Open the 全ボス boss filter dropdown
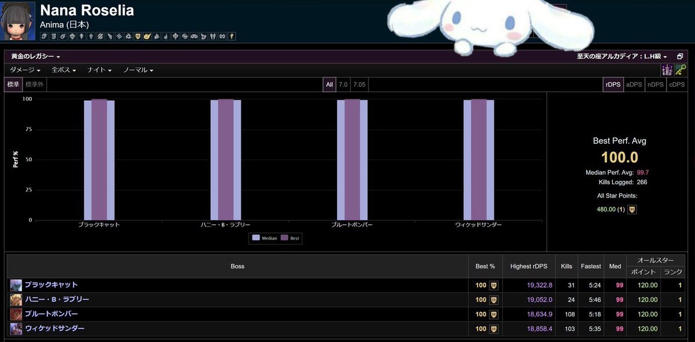 (61, 70)
